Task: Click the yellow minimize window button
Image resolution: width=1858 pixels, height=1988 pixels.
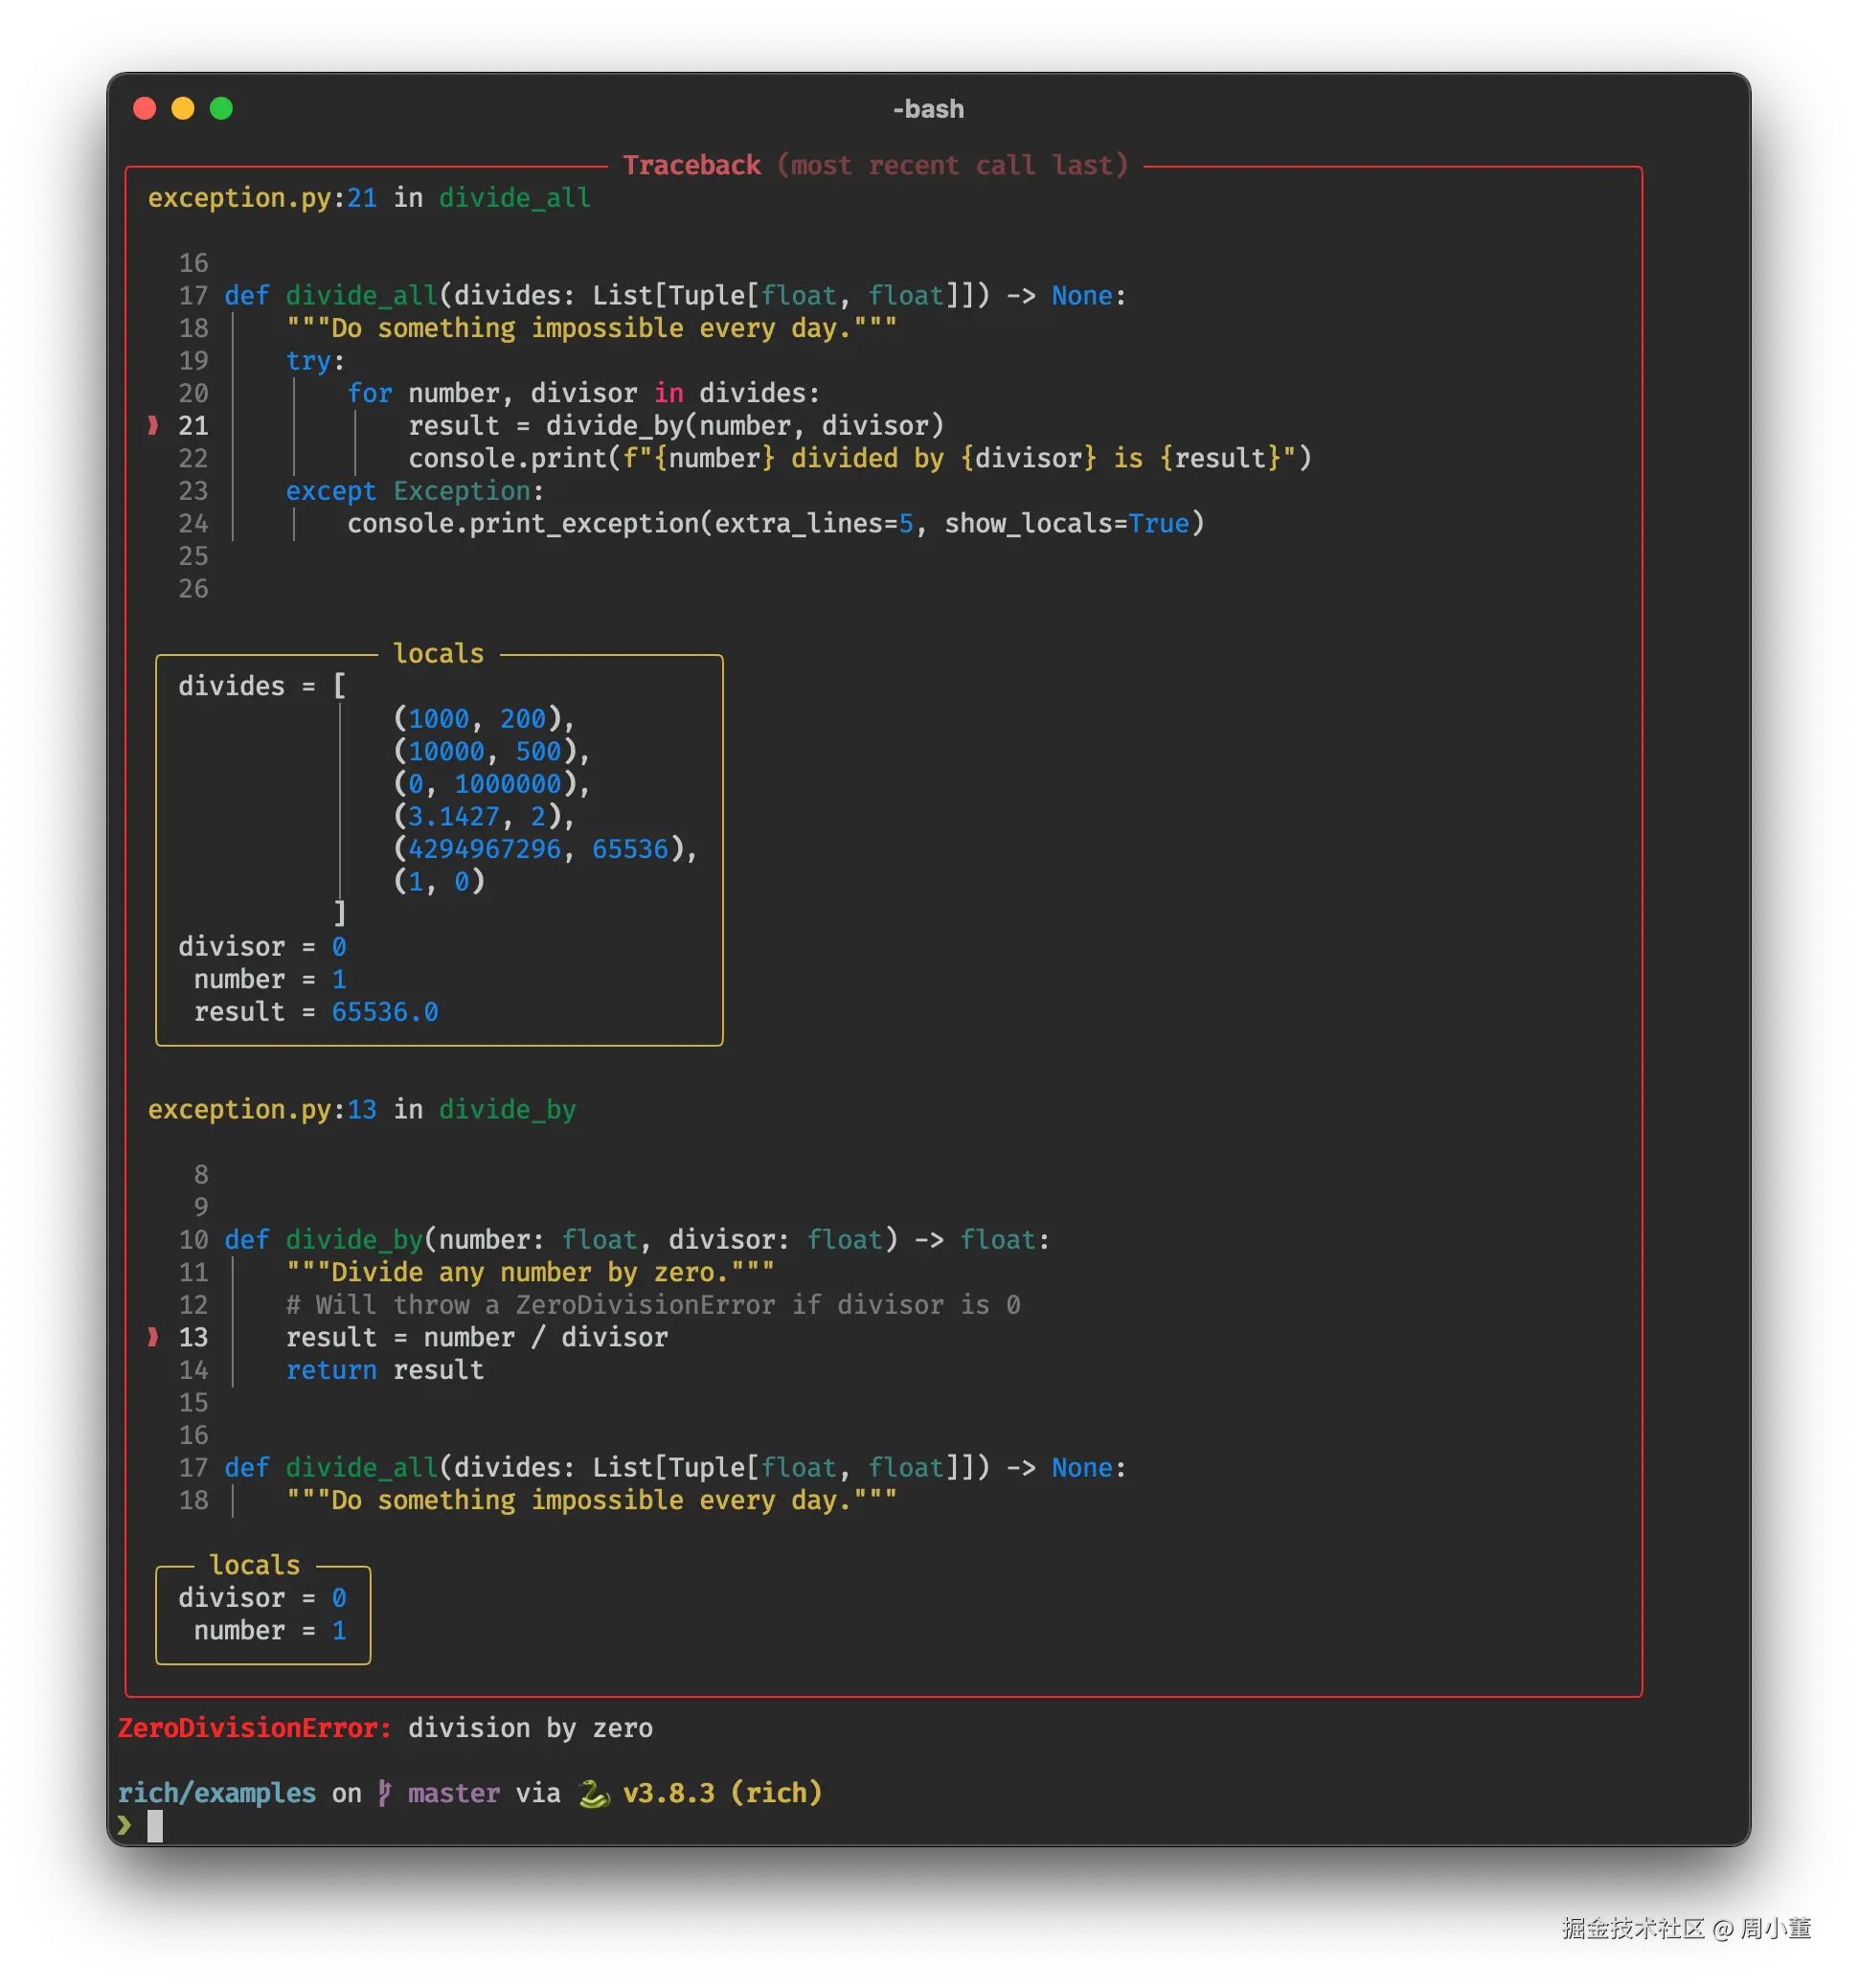Action: click(183, 108)
